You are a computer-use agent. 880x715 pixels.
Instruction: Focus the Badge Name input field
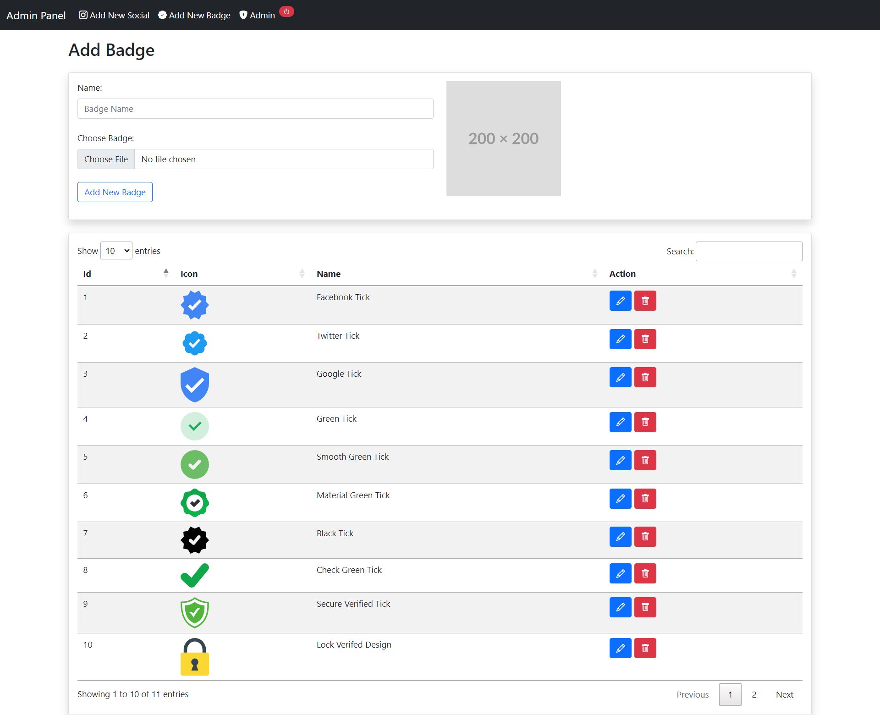click(x=255, y=109)
